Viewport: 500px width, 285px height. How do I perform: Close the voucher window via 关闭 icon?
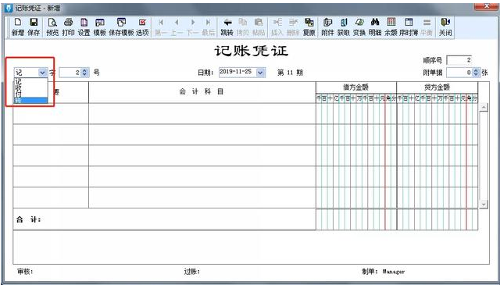(445, 27)
